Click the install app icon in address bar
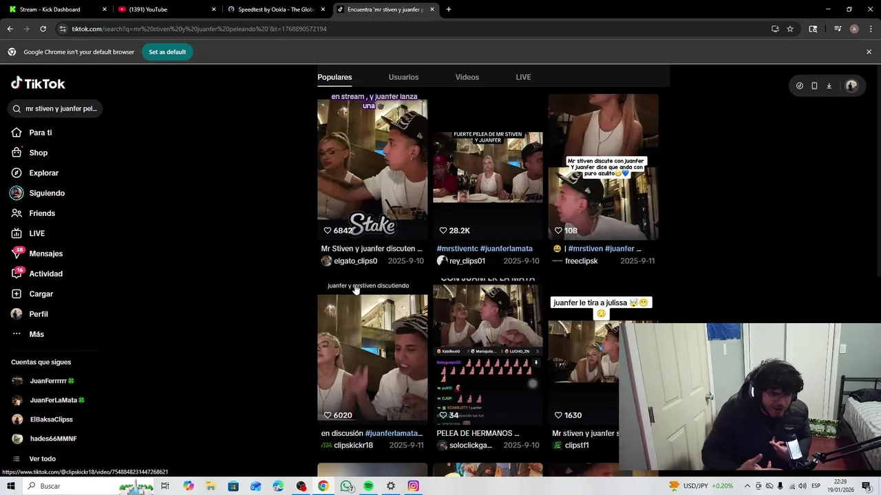 [x=775, y=29]
